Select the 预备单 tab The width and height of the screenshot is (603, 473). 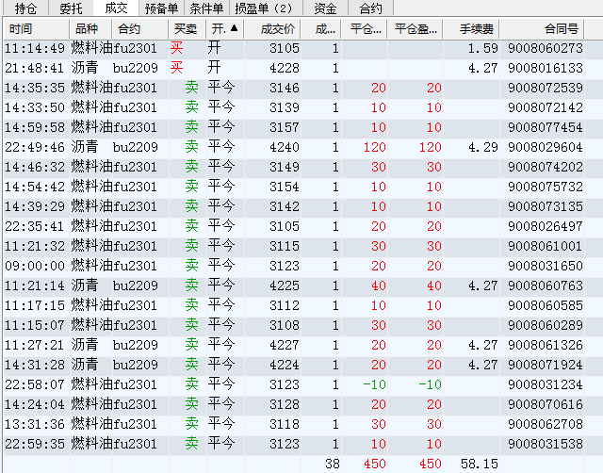(161, 8)
